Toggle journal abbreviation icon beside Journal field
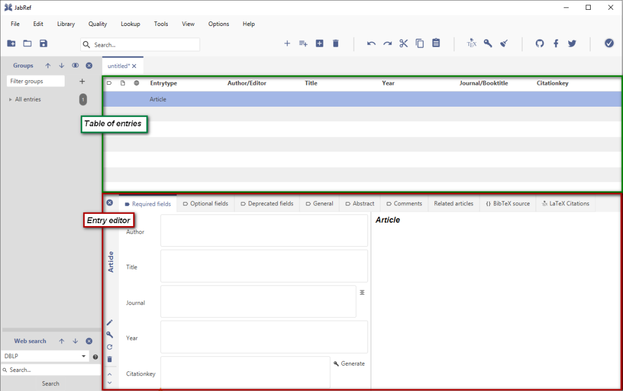 click(362, 292)
